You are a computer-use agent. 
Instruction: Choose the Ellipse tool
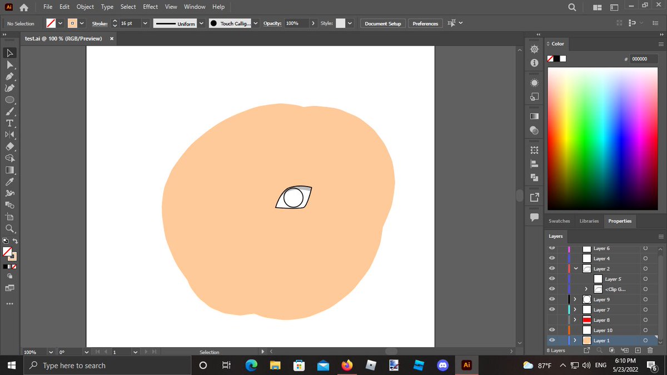click(x=9, y=99)
